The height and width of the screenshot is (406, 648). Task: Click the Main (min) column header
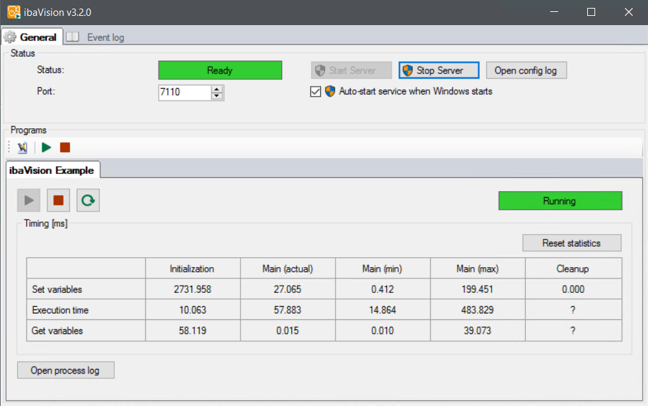(382, 268)
